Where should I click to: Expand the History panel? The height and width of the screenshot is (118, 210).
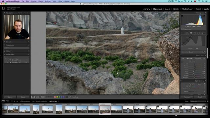coord(5,51)
